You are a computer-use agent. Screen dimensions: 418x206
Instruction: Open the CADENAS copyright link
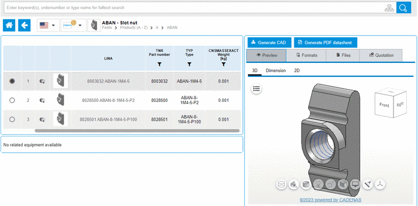tap(330, 200)
